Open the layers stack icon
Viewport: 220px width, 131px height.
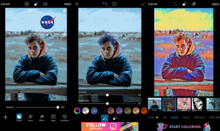click(45, 4)
